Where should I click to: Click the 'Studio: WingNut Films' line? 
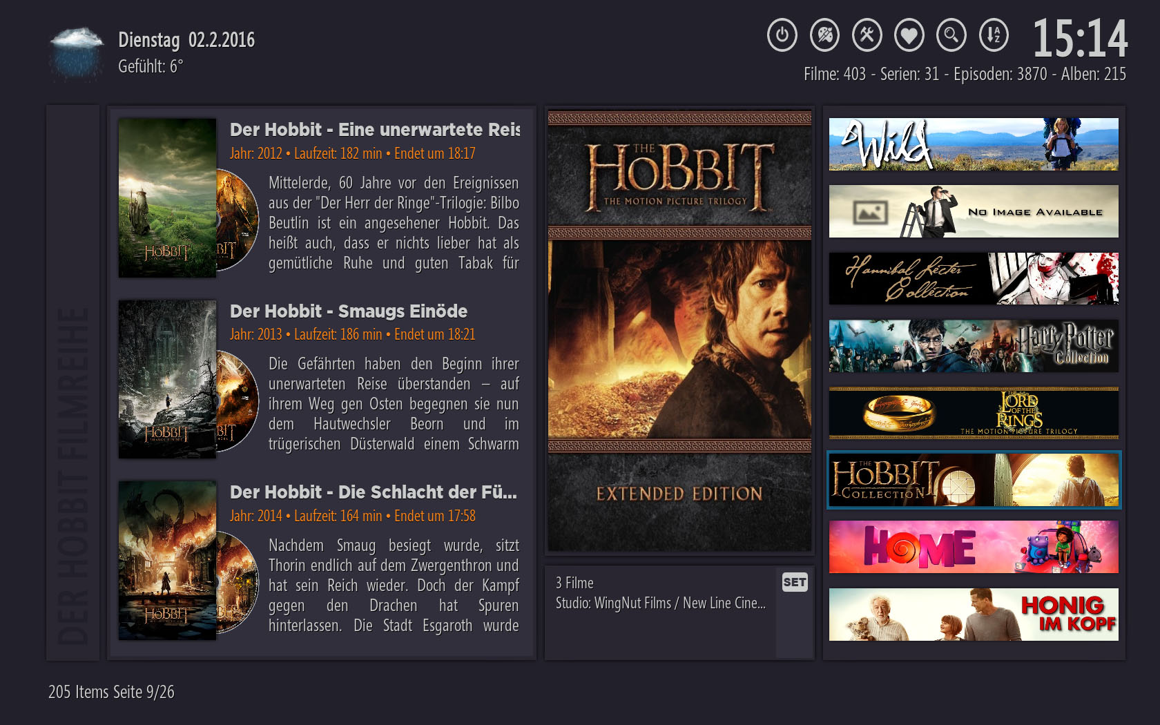coord(661,603)
